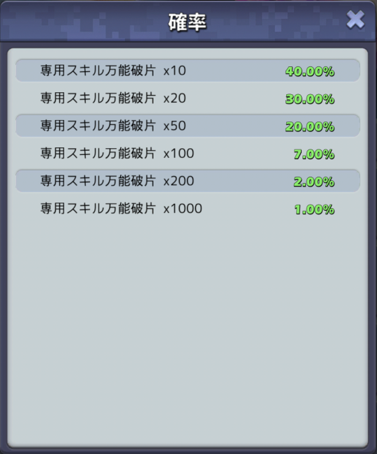Image resolution: width=377 pixels, height=454 pixels.
Task: Select the 専用スキル万能破片 x1000 item name
Action: (x=121, y=208)
